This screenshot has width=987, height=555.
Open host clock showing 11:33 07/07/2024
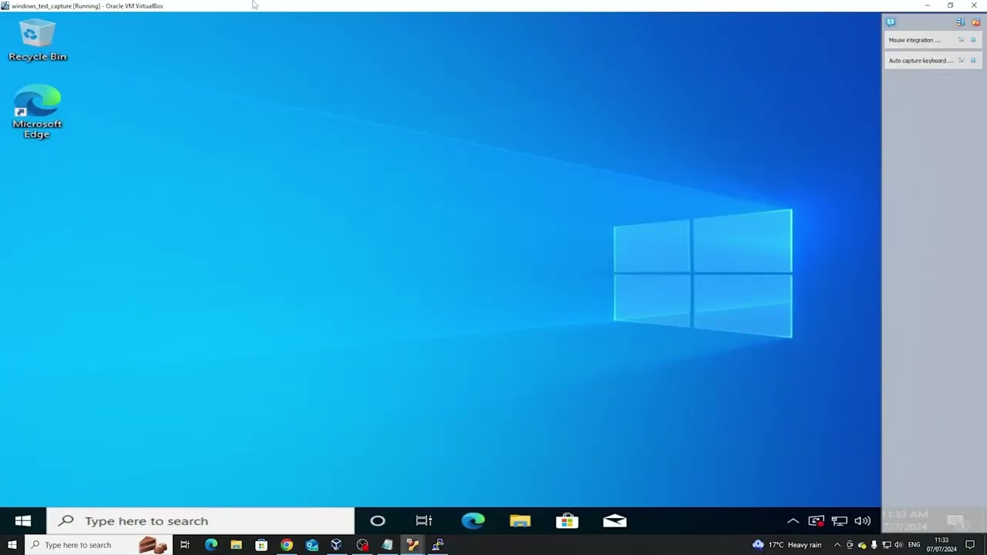click(x=942, y=545)
